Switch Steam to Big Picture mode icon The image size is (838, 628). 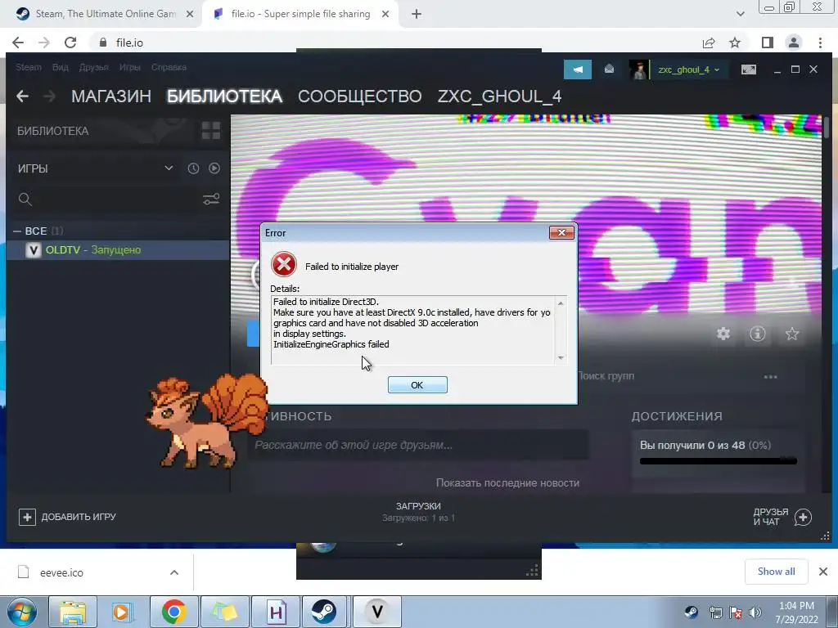[748, 70]
